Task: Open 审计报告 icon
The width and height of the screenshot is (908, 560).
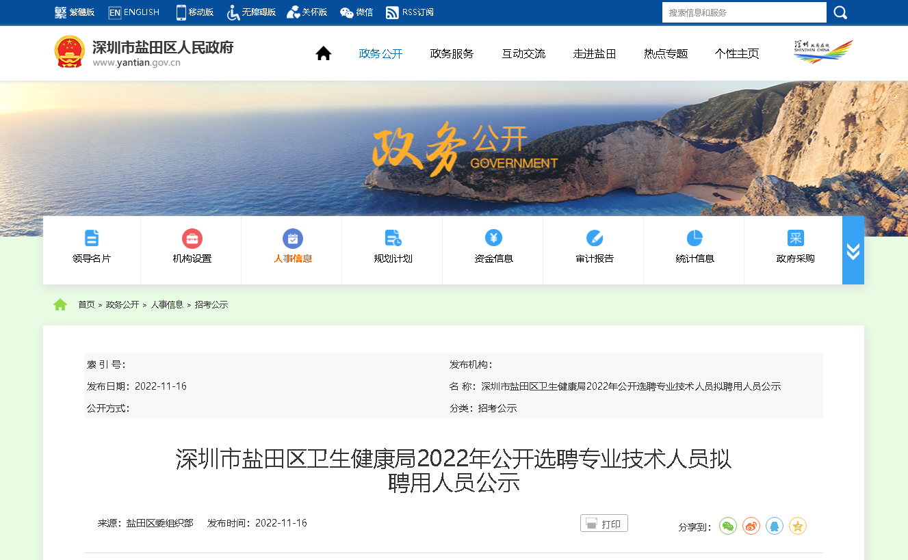Action: [594, 238]
